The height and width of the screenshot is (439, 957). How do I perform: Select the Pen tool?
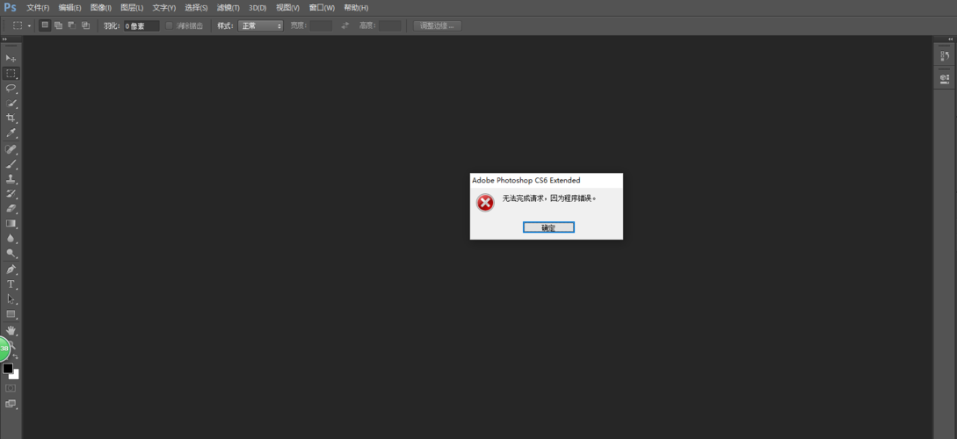(x=11, y=269)
